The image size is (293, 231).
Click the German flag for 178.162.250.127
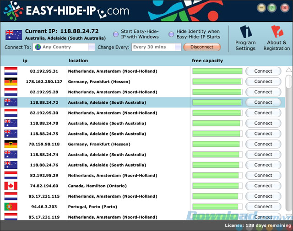tap(11, 81)
